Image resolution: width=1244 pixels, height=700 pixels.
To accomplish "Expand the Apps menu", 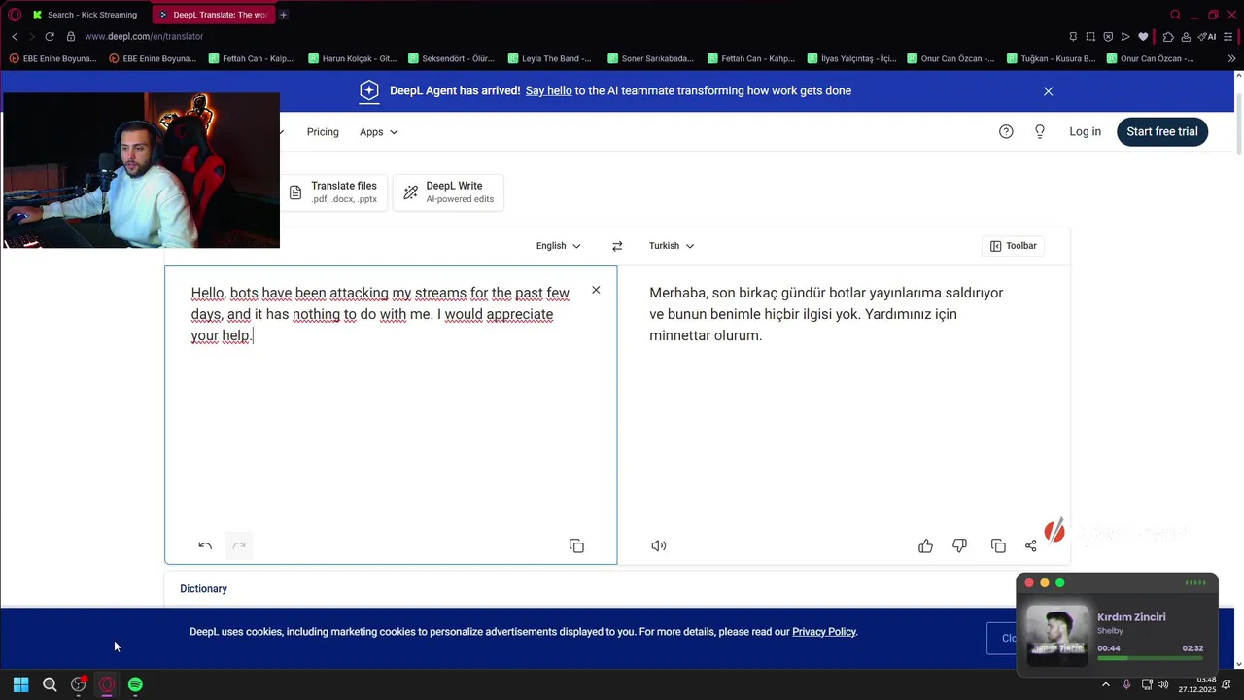I will (x=378, y=131).
